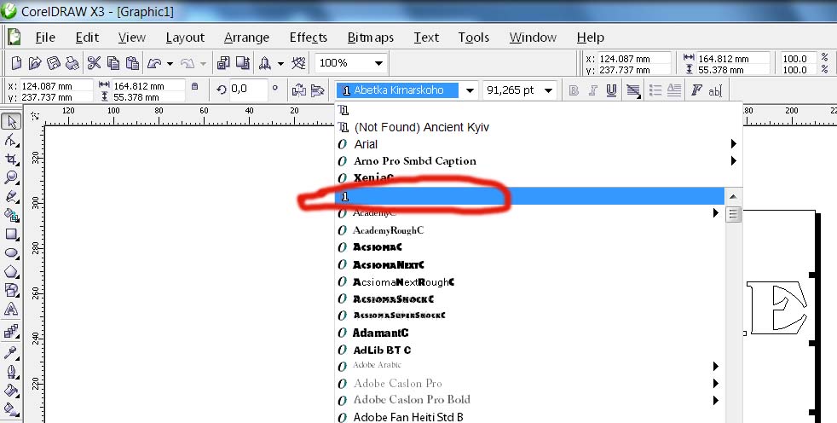Select the Polygon tool
837x423 pixels.
11,271
